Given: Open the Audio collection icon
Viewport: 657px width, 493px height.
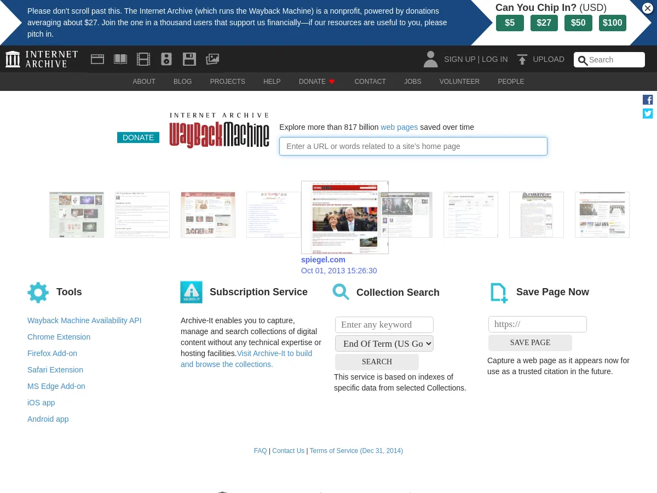Looking at the screenshot, I should click(x=166, y=59).
